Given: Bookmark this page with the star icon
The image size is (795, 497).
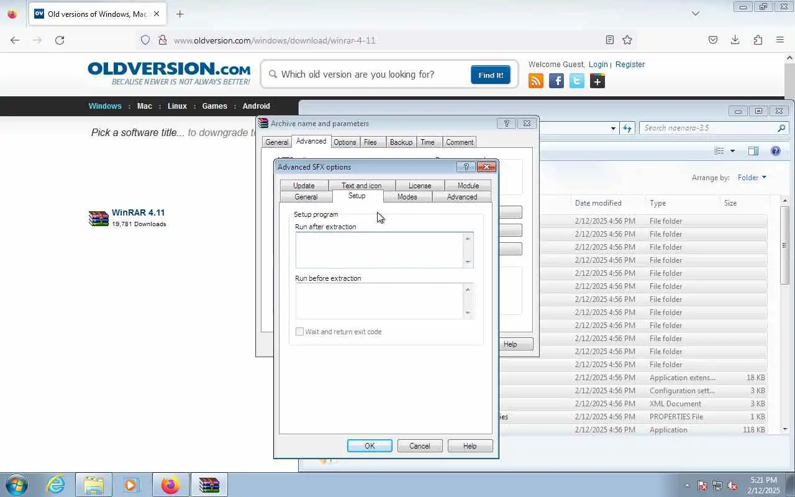Looking at the screenshot, I should pyautogui.click(x=627, y=40).
